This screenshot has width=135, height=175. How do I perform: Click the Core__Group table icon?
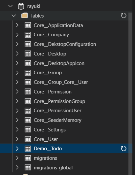(28, 73)
